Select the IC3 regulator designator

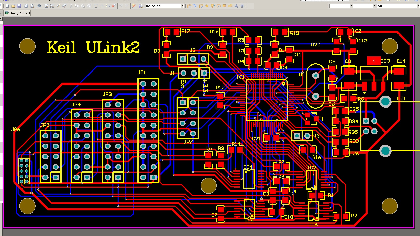385,61
